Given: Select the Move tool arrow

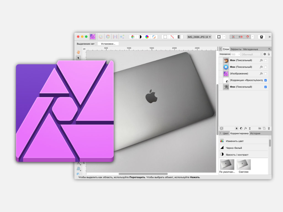Looking at the screenshot, I should coord(78,58).
